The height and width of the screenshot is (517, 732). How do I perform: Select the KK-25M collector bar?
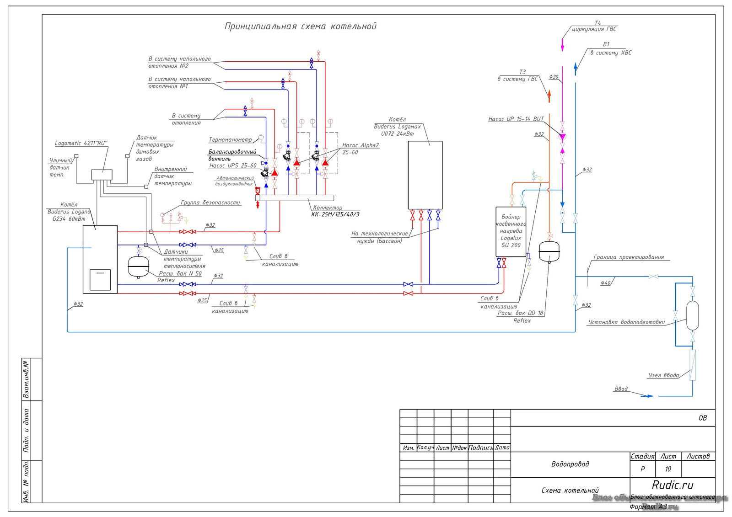[295, 198]
